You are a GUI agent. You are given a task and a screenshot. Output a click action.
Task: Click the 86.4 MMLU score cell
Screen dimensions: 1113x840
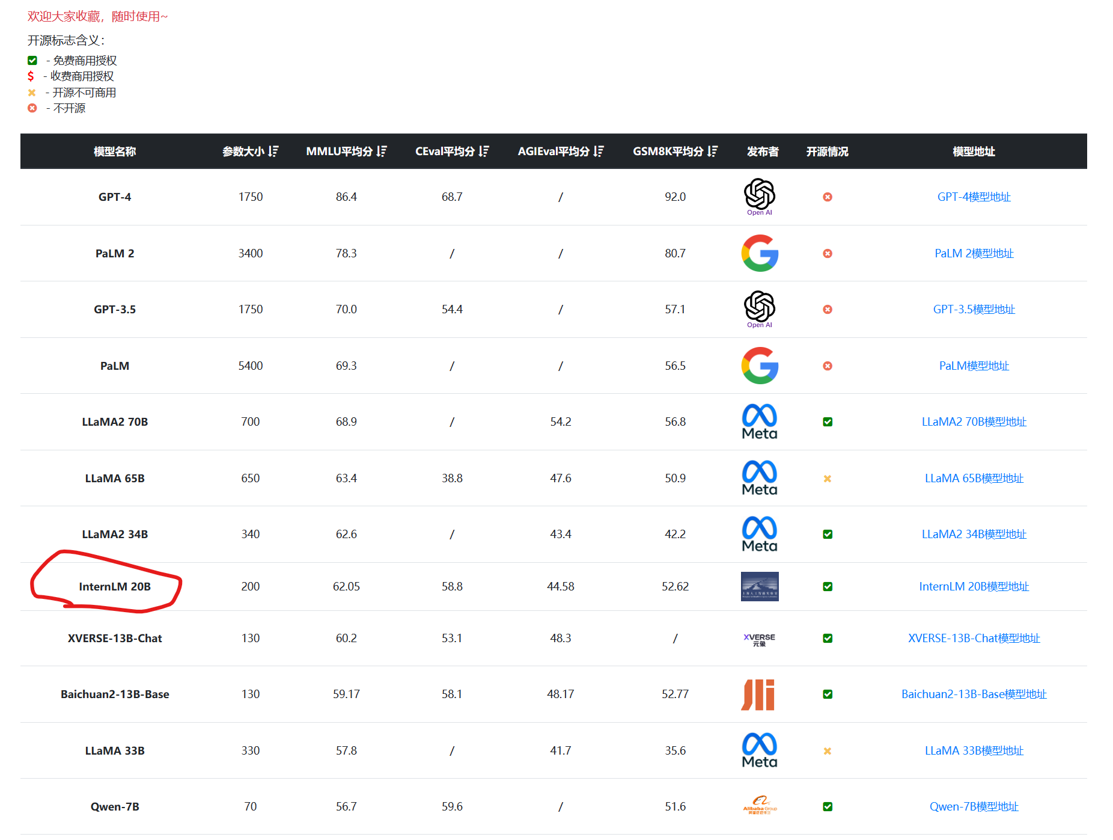click(346, 197)
